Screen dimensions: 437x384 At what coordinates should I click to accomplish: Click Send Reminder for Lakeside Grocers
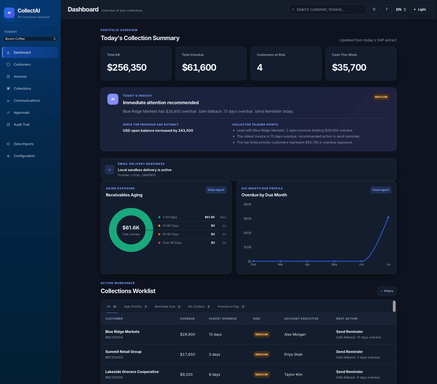(x=349, y=372)
